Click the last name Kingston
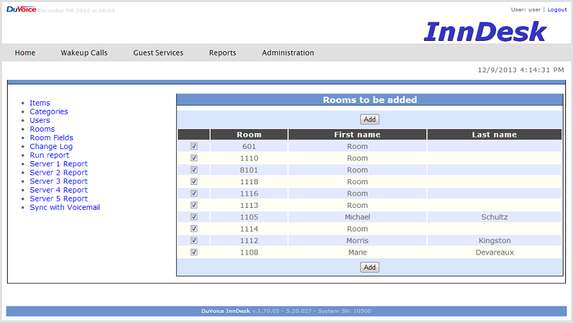The image size is (573, 323). click(494, 240)
